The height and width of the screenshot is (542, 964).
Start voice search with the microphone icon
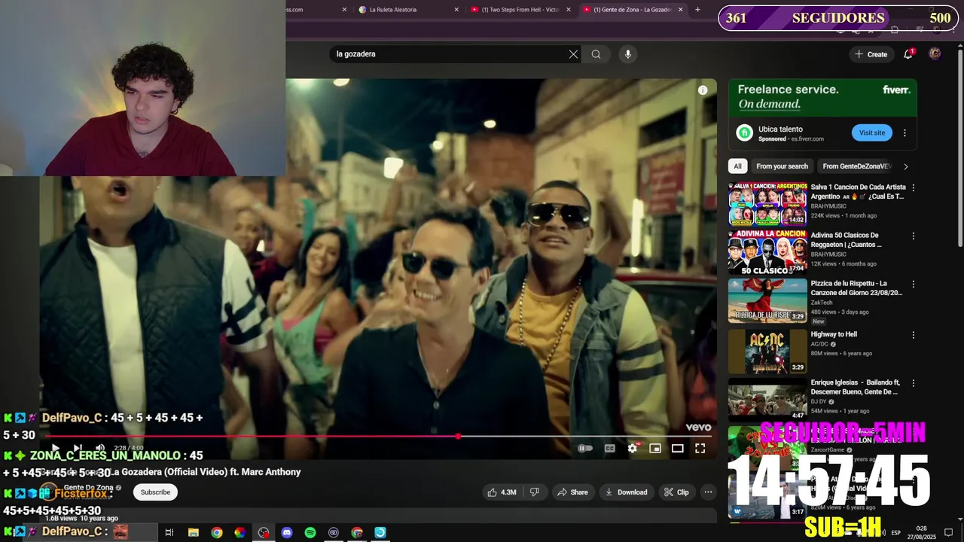click(627, 54)
